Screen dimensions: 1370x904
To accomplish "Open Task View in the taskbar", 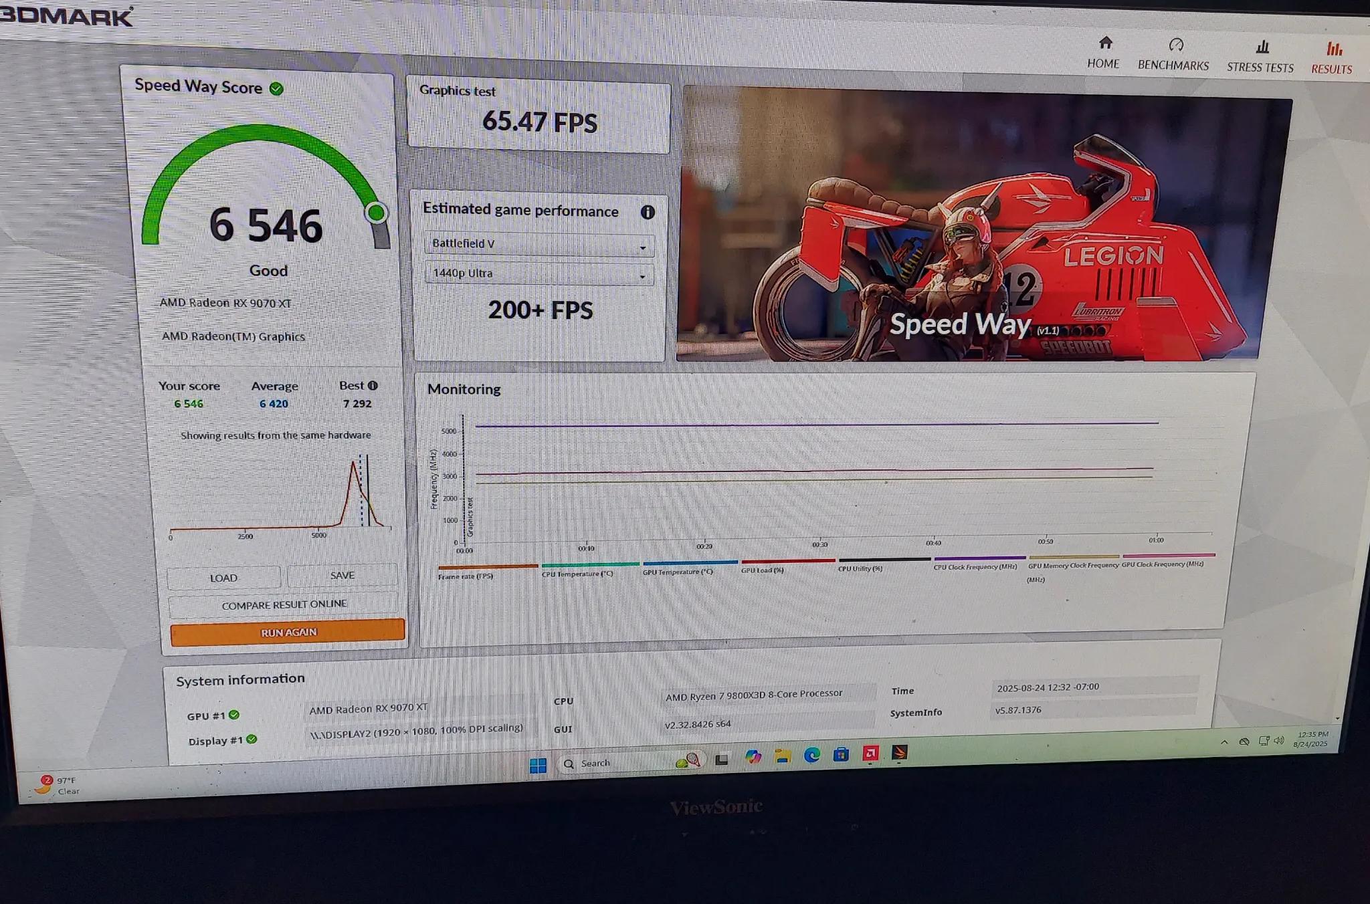I will pos(721,760).
